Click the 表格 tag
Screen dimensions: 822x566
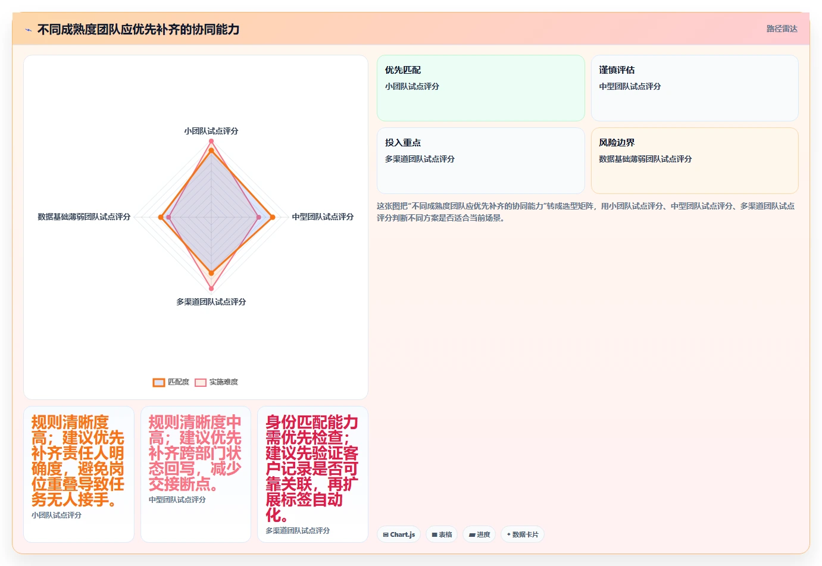(442, 534)
